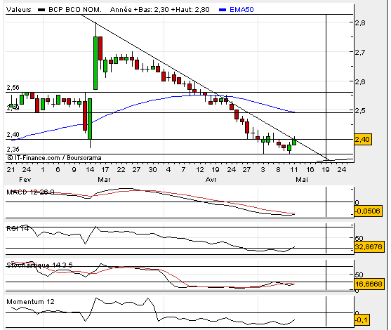The width and height of the screenshot is (391, 330).
Task: Click the yellow 32,8676 RSI value tag
Action: (369, 247)
